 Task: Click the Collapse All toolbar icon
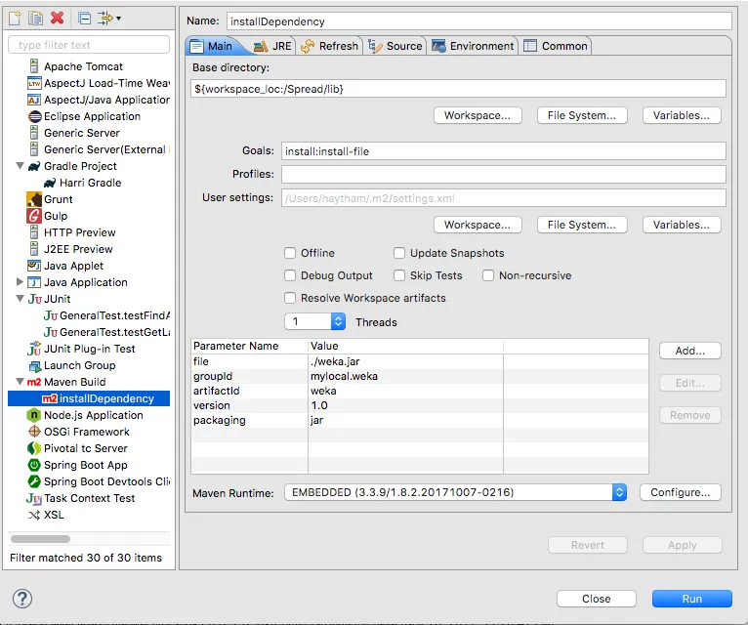(x=84, y=19)
